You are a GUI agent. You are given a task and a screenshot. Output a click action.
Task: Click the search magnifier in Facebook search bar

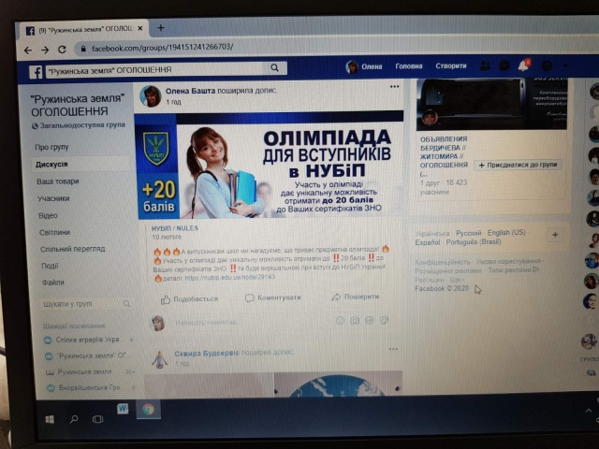click(274, 68)
